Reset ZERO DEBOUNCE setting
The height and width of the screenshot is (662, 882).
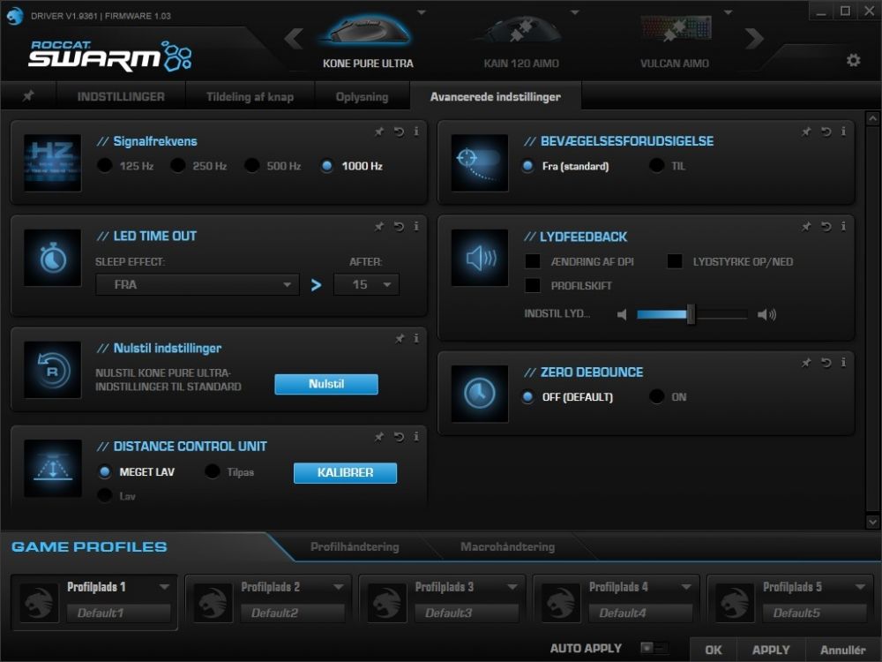pyautogui.click(x=826, y=363)
